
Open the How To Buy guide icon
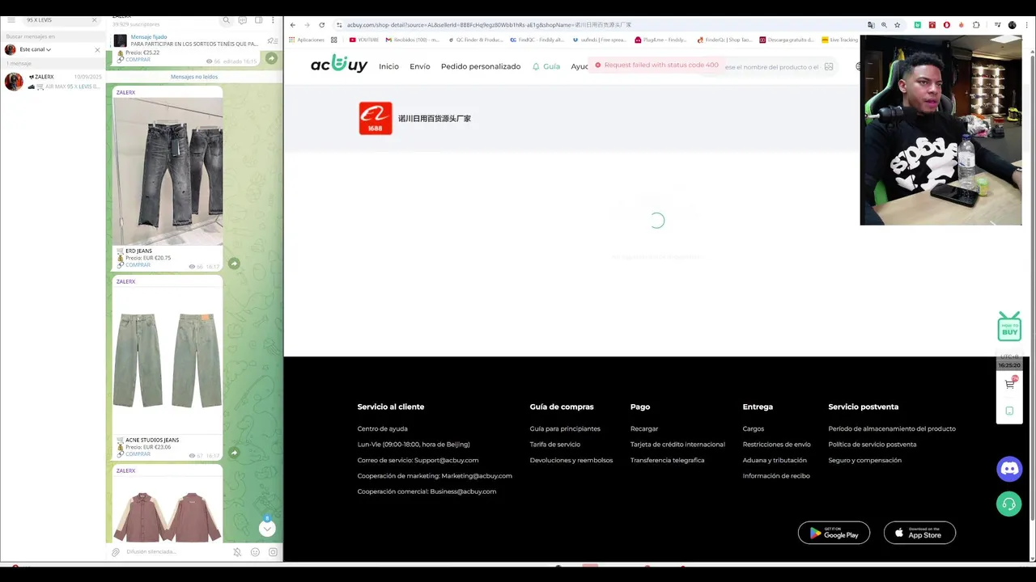[1009, 327]
